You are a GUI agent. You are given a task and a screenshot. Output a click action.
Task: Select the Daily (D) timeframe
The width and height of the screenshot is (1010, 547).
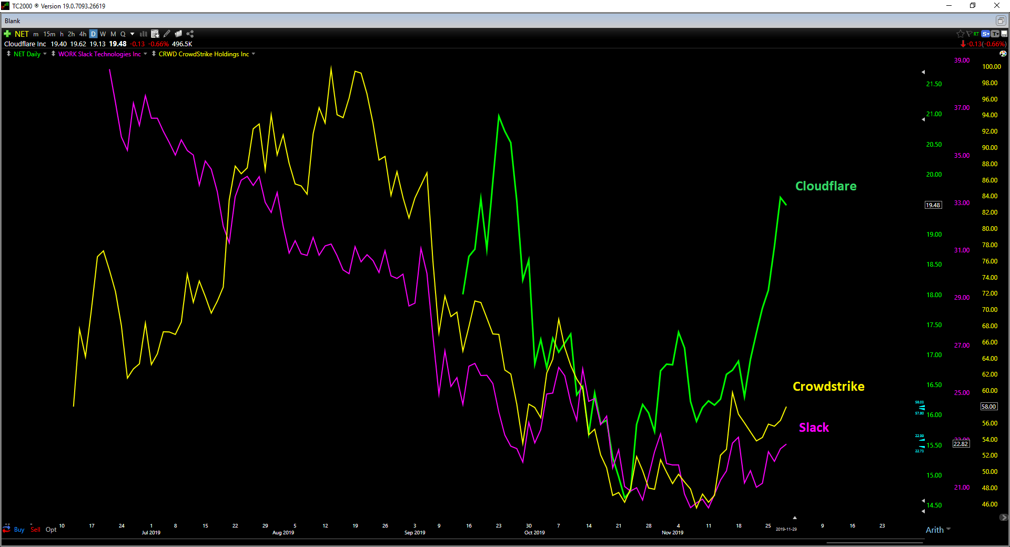[x=93, y=34]
